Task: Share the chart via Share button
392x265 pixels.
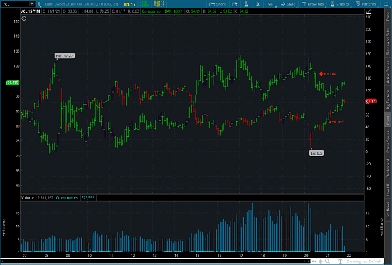Action: point(218,4)
